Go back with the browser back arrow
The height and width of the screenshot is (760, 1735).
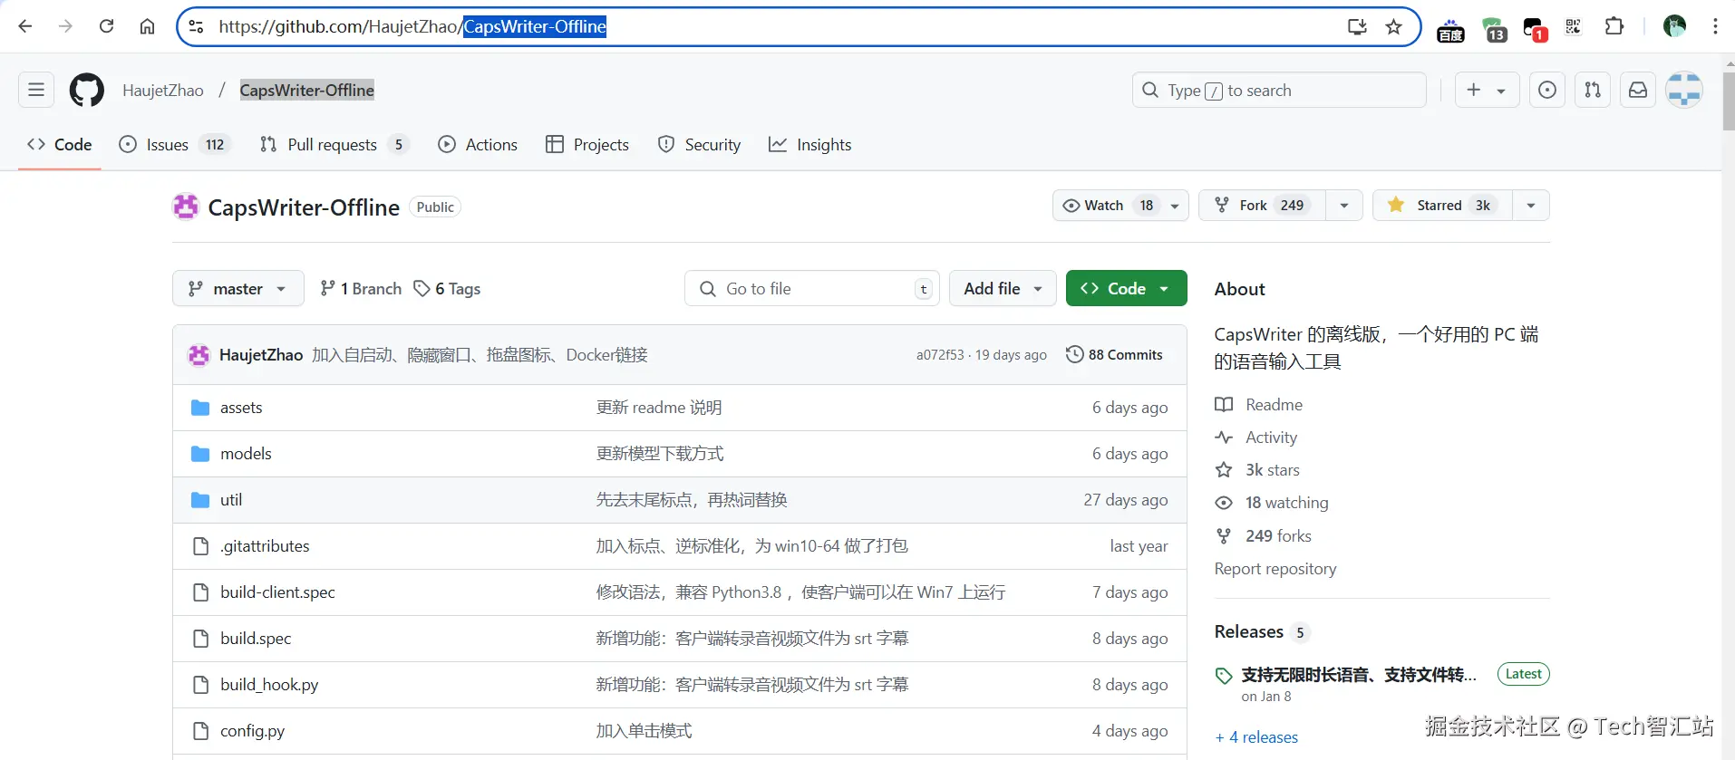click(x=25, y=26)
